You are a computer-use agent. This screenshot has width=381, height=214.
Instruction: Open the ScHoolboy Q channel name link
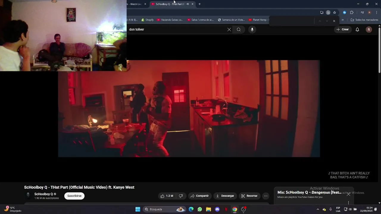click(x=43, y=194)
